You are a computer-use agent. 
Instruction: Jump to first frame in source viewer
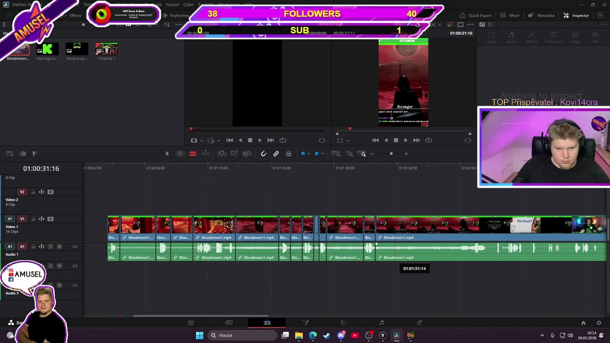229,140
